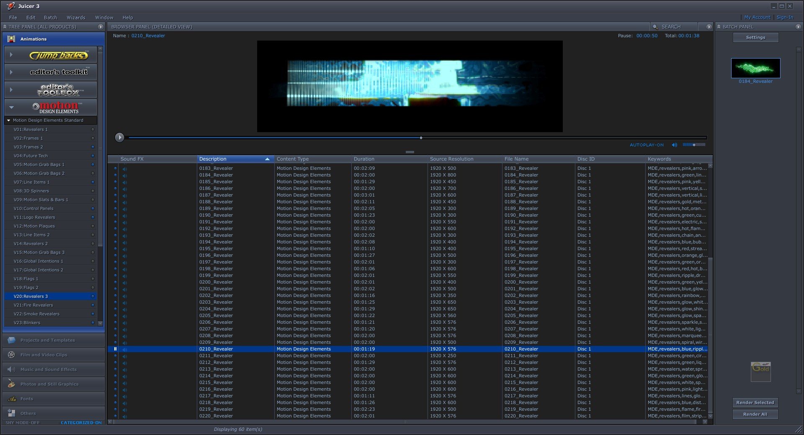Open the My Account link
The height and width of the screenshot is (435, 804).
pyautogui.click(x=757, y=18)
